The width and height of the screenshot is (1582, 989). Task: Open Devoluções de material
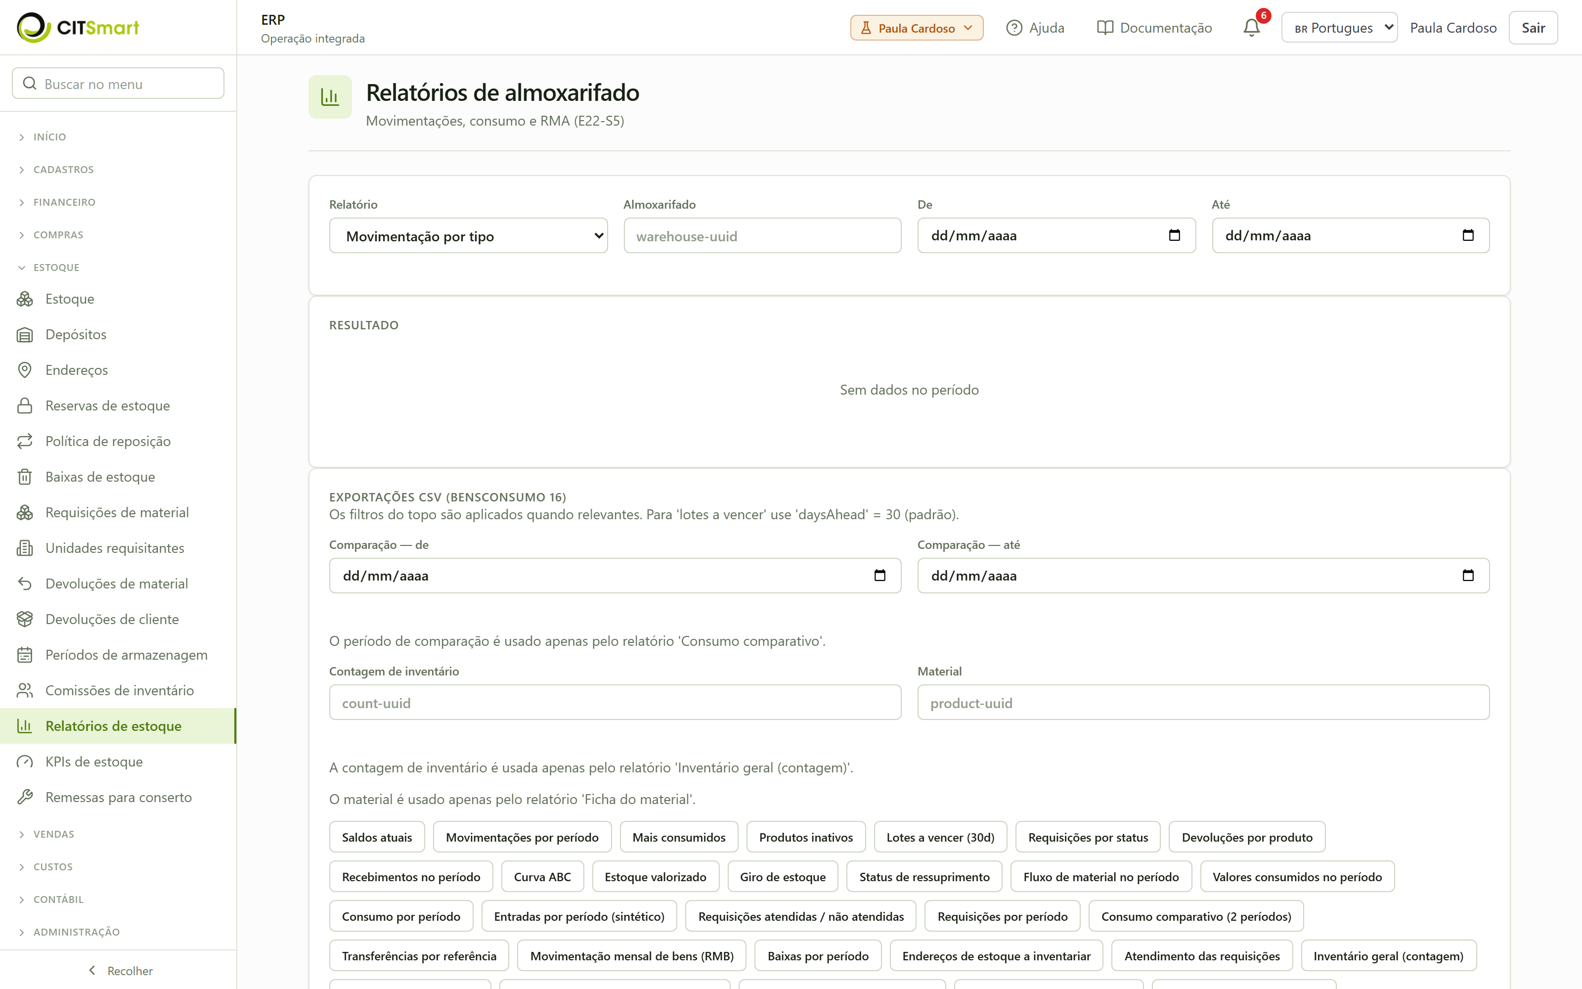pyautogui.click(x=118, y=584)
